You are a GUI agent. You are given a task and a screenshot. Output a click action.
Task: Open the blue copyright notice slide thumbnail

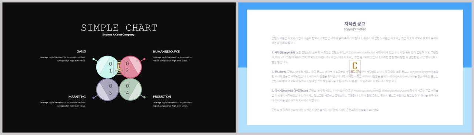[355, 67]
